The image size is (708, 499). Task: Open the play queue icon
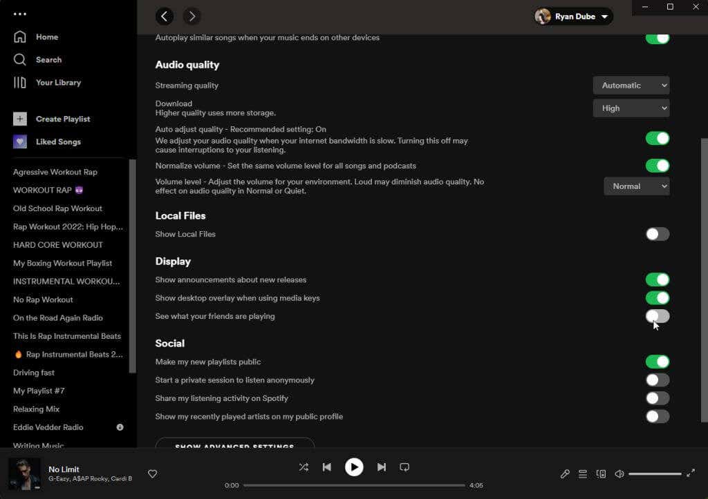tap(583, 473)
